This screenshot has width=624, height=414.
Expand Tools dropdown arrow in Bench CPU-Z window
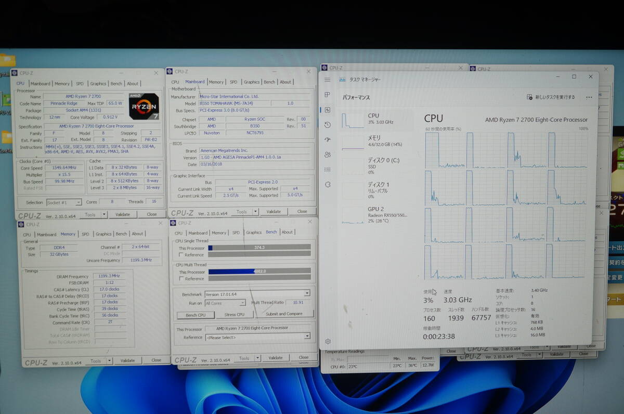257,358
